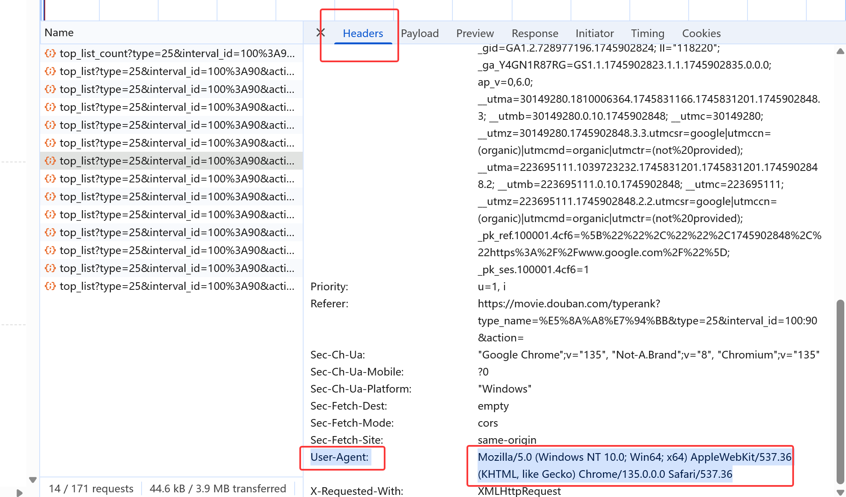The height and width of the screenshot is (497, 846).
Task: Click right-pointing triangle at bottom-left corner
Action: pos(19,493)
